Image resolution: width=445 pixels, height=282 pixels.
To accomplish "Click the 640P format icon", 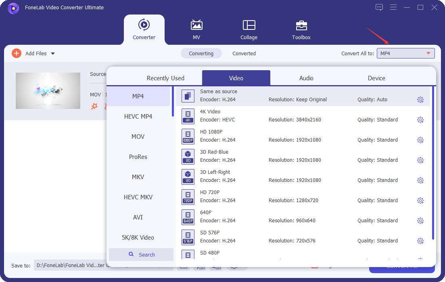I will click(188, 217).
